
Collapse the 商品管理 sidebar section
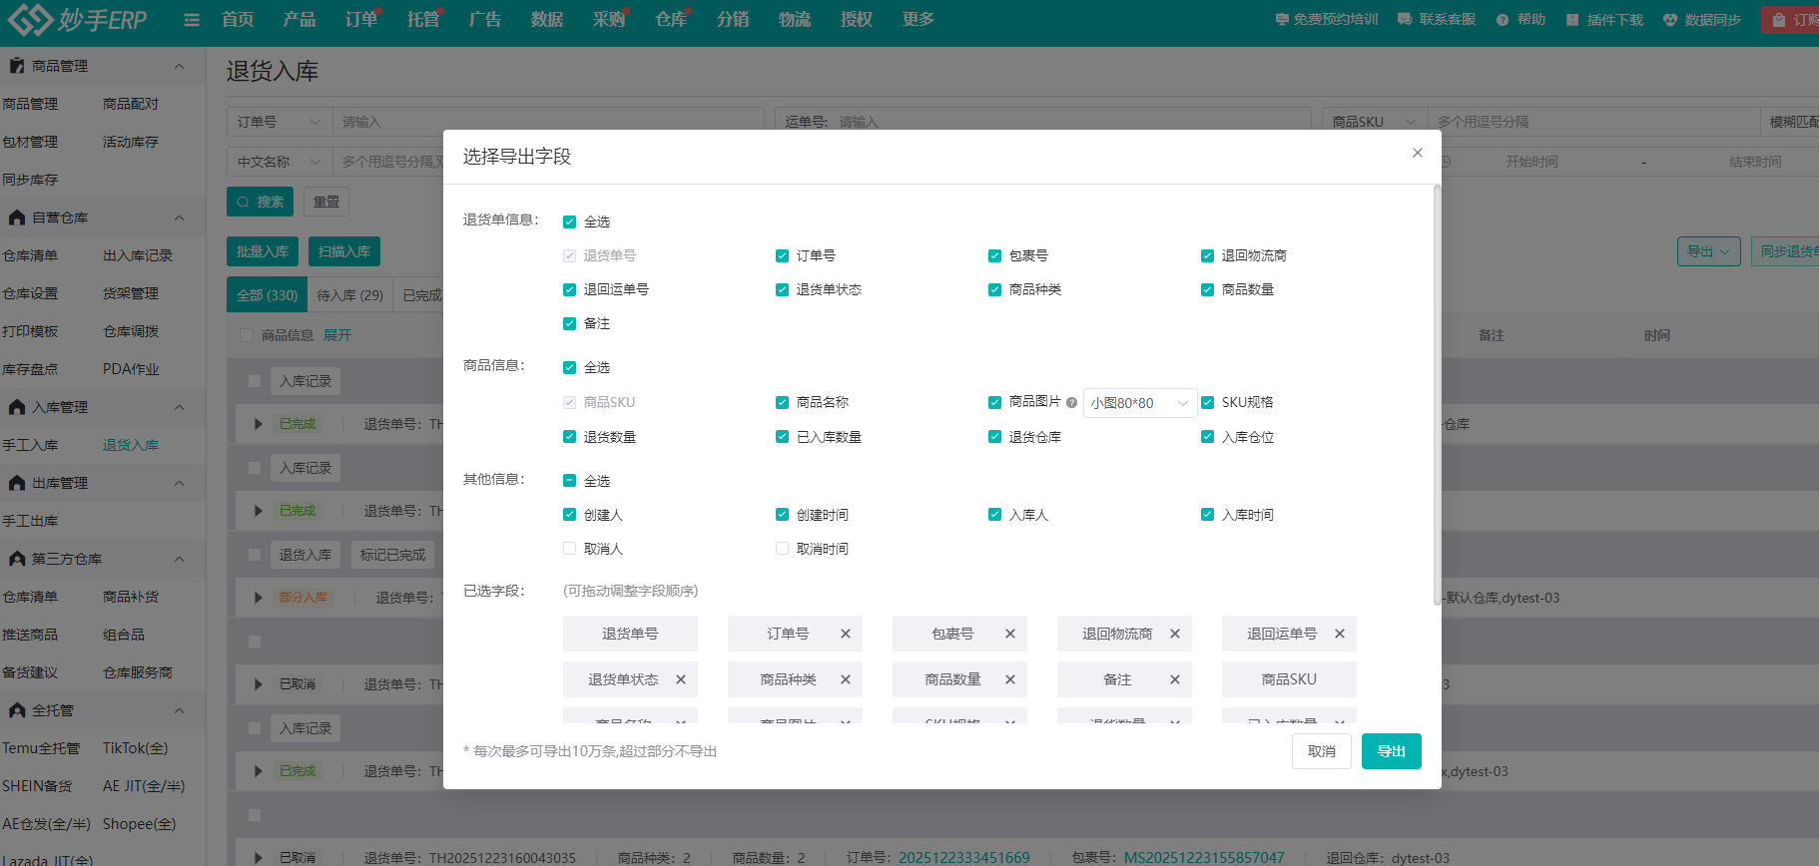click(x=179, y=66)
